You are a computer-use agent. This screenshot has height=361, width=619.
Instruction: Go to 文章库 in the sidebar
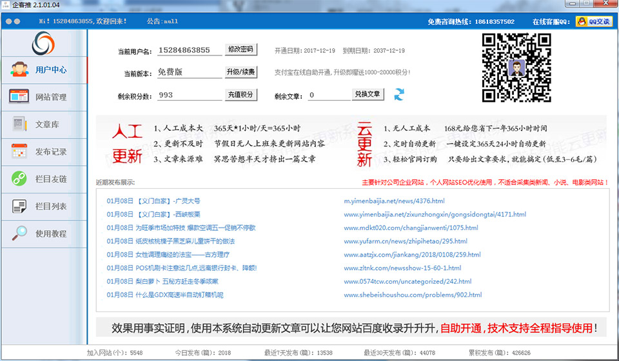click(44, 124)
